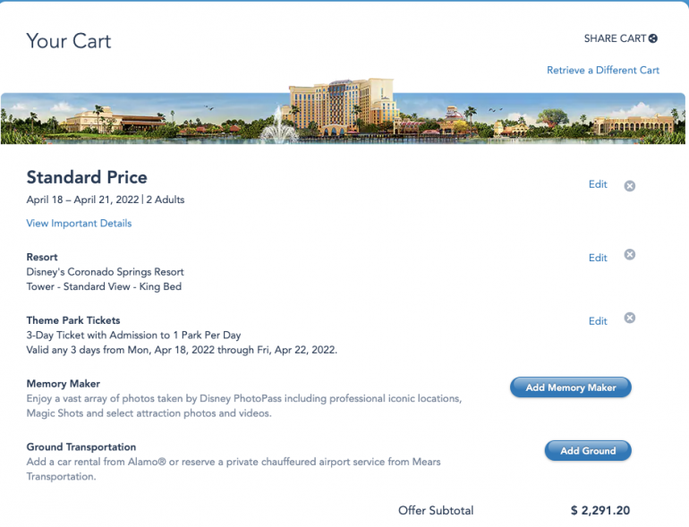Image resolution: width=689 pixels, height=527 pixels.
Task: Click the Your Cart heading
Action: point(69,41)
